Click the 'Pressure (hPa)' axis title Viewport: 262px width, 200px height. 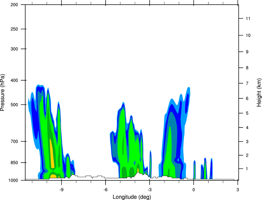pyautogui.click(x=2, y=93)
